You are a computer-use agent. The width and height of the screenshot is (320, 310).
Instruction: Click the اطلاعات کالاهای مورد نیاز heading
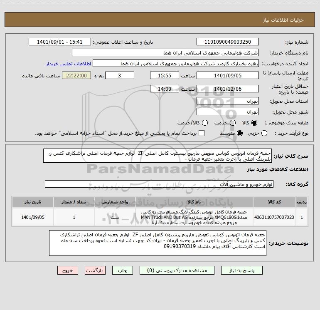278,169
